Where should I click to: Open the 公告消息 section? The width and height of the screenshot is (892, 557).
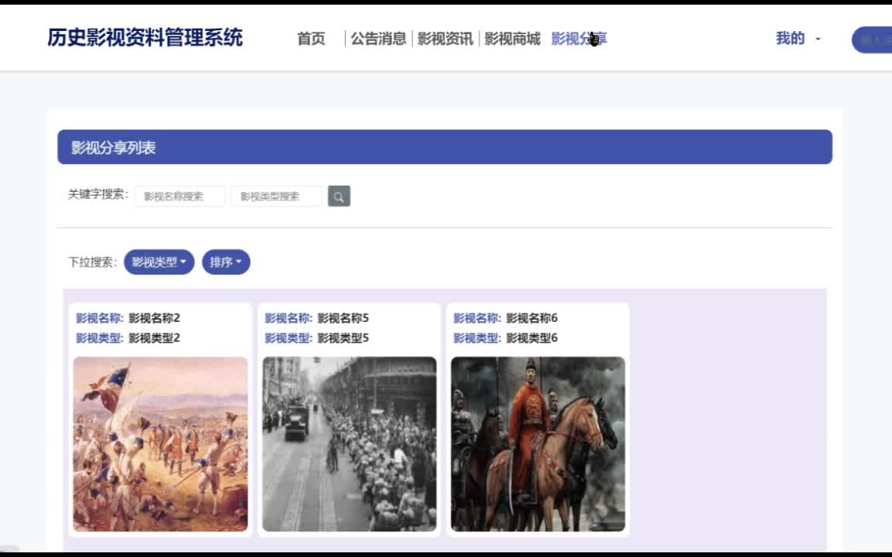(380, 37)
